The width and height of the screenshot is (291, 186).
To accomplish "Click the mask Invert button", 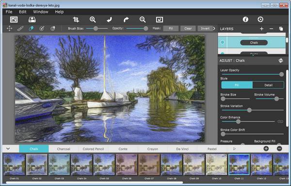I will (205, 29).
